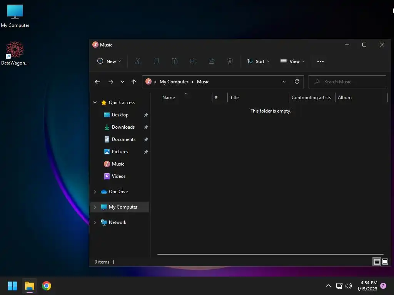The height and width of the screenshot is (295, 394).
Task: Click the Share icon in toolbar
Action: (x=212, y=61)
